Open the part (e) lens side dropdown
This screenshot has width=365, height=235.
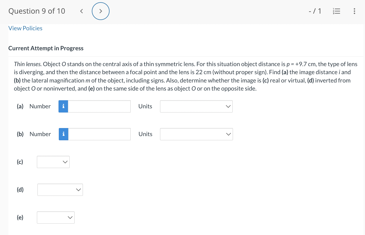pyautogui.click(x=56, y=217)
